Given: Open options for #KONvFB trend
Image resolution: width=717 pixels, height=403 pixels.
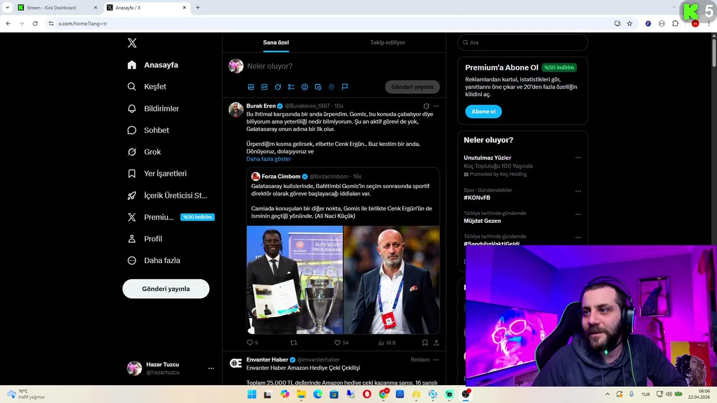Looking at the screenshot, I should click(578, 191).
